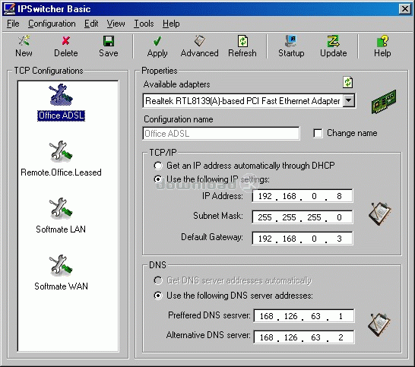
Task: Click the IP Address input field
Action: click(x=303, y=196)
